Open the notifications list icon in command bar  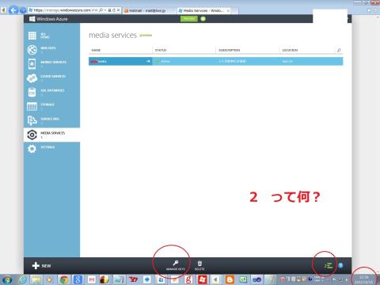pyautogui.click(x=329, y=265)
